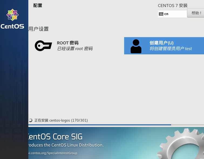204x159 pixels.
Task: Click the 正在安装 centos-logos (170/301) status
Action: pyautogui.click(x=61, y=120)
